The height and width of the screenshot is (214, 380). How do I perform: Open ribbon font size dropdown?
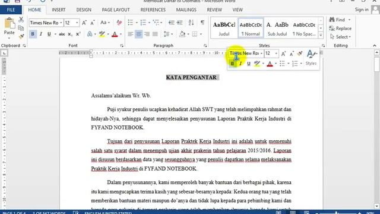click(x=77, y=23)
